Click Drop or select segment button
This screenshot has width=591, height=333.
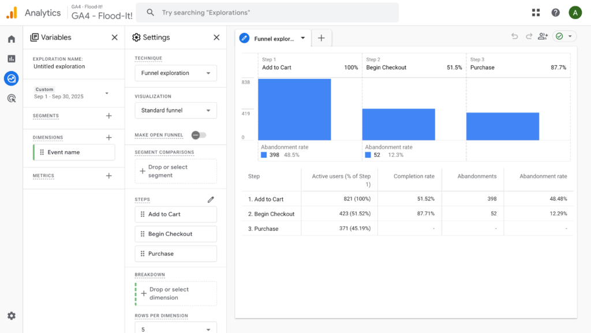[175, 171]
